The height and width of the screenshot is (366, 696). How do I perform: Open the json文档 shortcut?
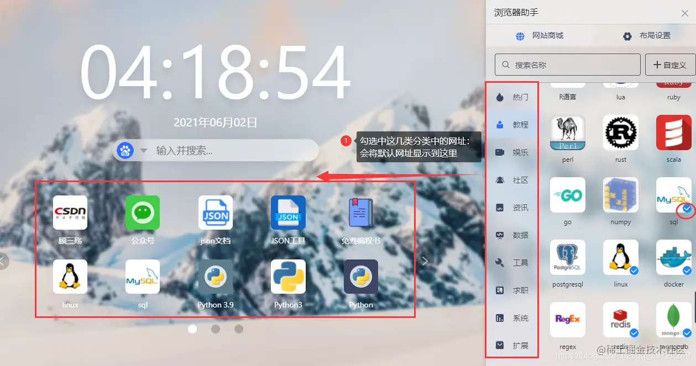pyautogui.click(x=216, y=213)
